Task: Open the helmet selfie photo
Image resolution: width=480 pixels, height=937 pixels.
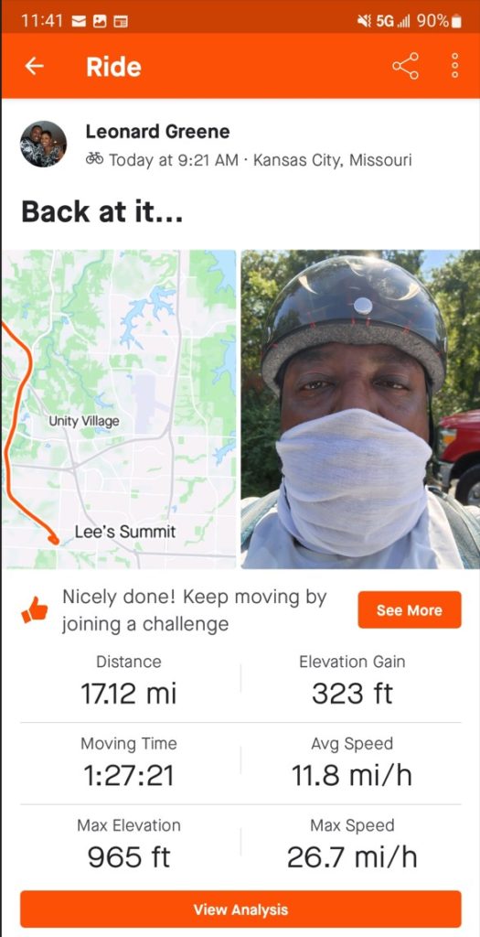Action: pos(360,409)
